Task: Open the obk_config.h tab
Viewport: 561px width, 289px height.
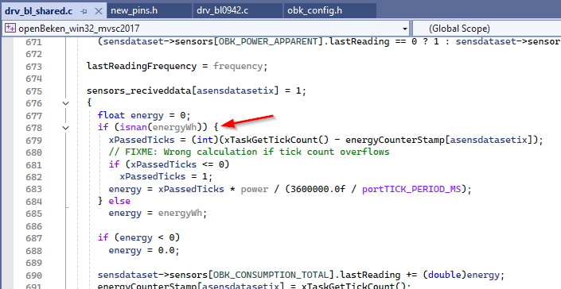Action: (314, 10)
